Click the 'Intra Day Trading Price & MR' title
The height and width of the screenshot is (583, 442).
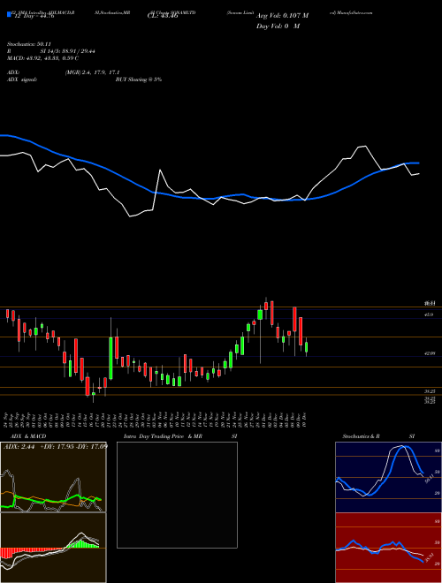click(x=163, y=436)
